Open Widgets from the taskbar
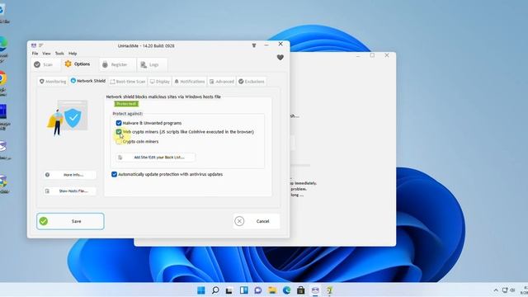The image size is (528, 297). pyautogui.click(x=244, y=290)
